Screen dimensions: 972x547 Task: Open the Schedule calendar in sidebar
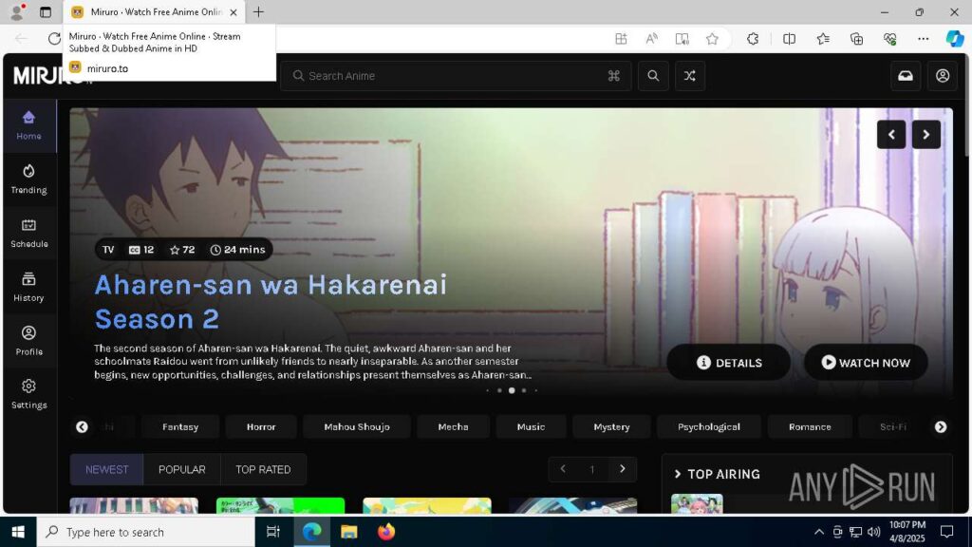click(x=28, y=233)
